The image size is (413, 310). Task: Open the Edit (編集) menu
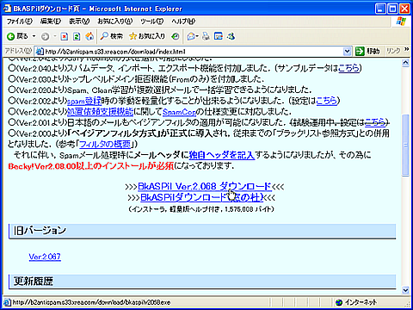(x=51, y=22)
